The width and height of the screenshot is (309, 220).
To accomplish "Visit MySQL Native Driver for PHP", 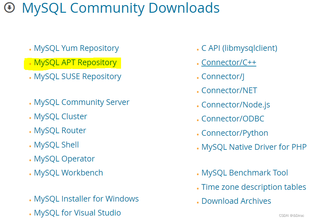I will point(254,147).
